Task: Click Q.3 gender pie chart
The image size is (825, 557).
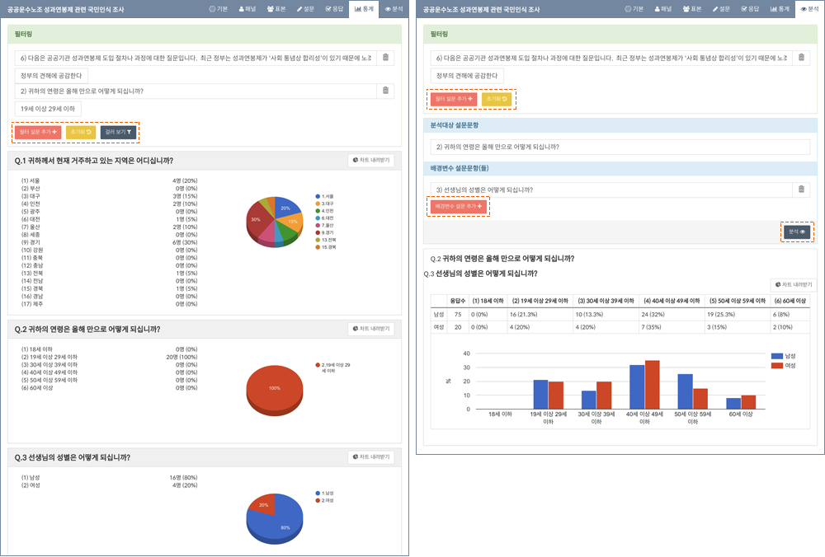Action: (x=275, y=518)
